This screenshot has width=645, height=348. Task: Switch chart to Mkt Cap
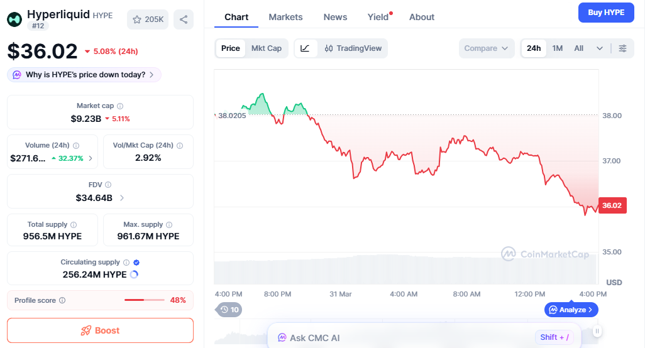click(266, 48)
